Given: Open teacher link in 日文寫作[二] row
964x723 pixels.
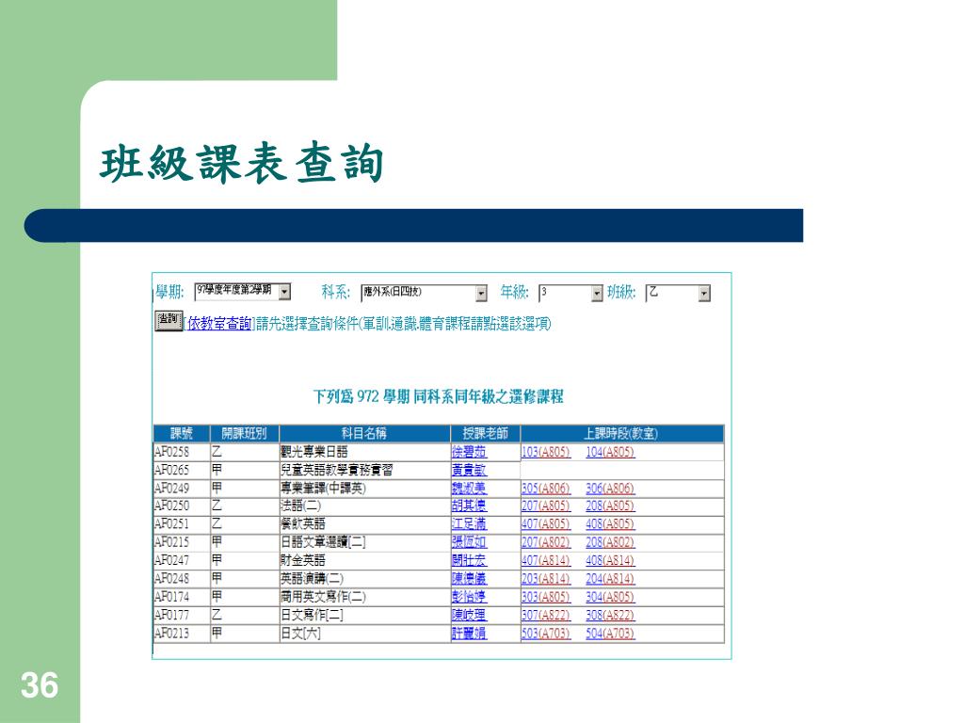Looking at the screenshot, I should coord(469,615).
